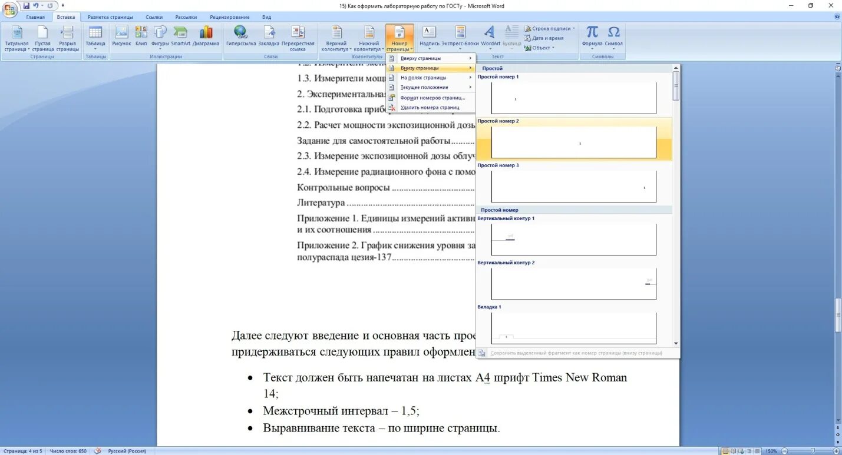Select the Вкладка 1 thumbnail
This screenshot has width=842, height=455.
tap(573, 327)
